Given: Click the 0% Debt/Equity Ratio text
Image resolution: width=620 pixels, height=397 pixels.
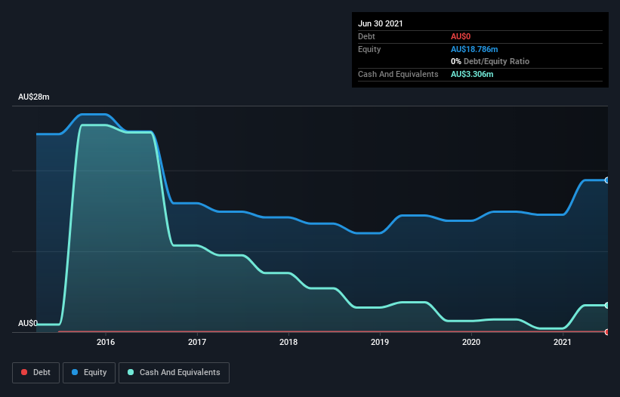Looking at the screenshot, I should coord(490,61).
